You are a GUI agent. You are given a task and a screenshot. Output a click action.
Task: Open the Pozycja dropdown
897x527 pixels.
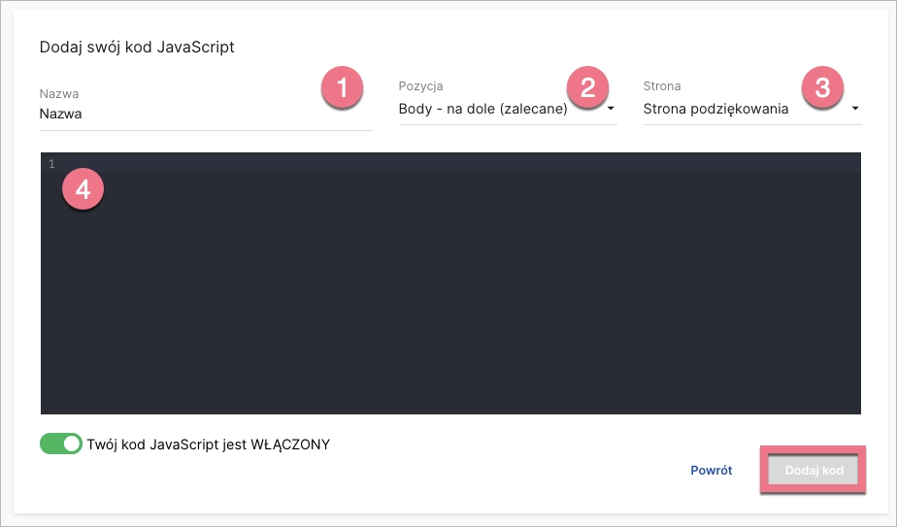(x=507, y=110)
